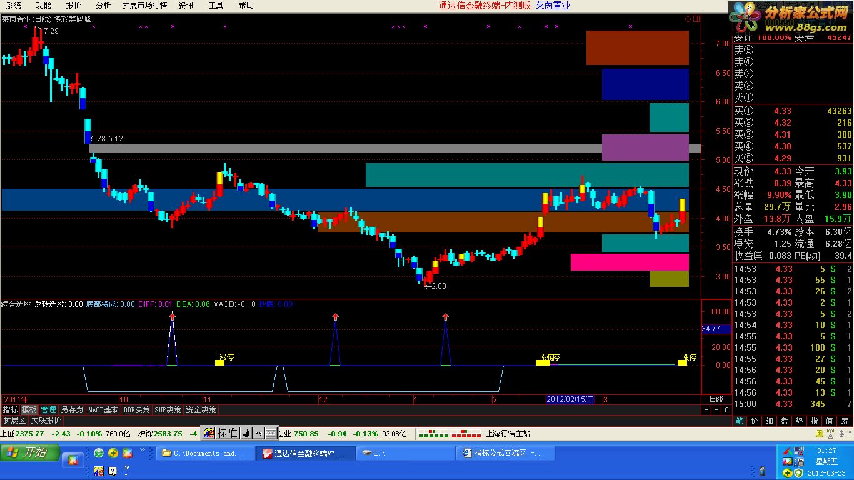Open the 帮助 menu
The height and width of the screenshot is (480, 854).
246,6
